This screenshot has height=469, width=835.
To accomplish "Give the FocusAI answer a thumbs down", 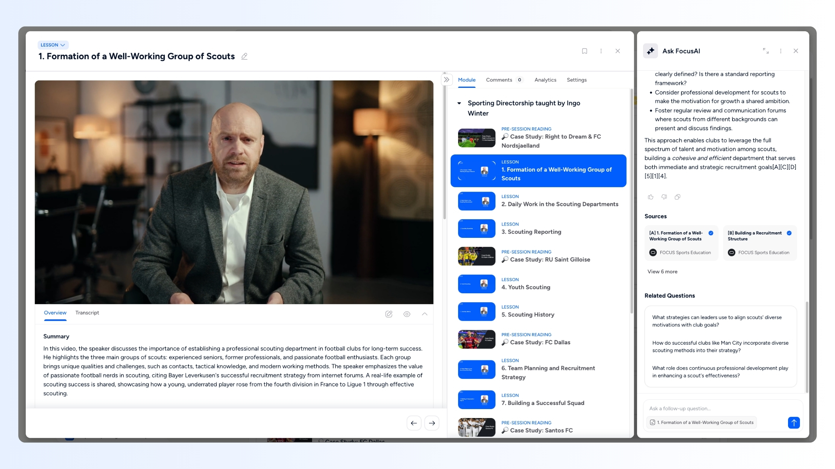I will (664, 197).
